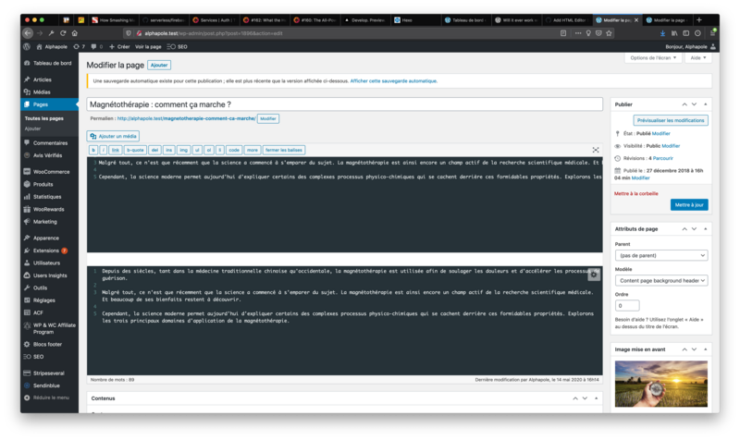Viewport: 740px width, 440px height.
Task: Click 'Mettre à la corbeille' link
Action: 635,193
